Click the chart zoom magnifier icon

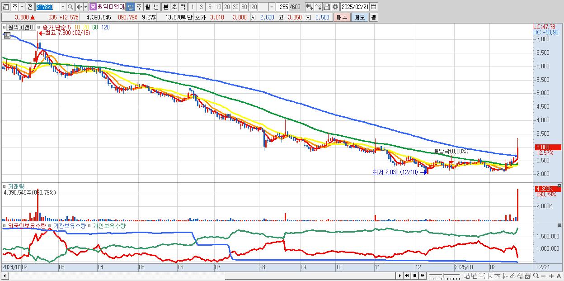pos(536,276)
